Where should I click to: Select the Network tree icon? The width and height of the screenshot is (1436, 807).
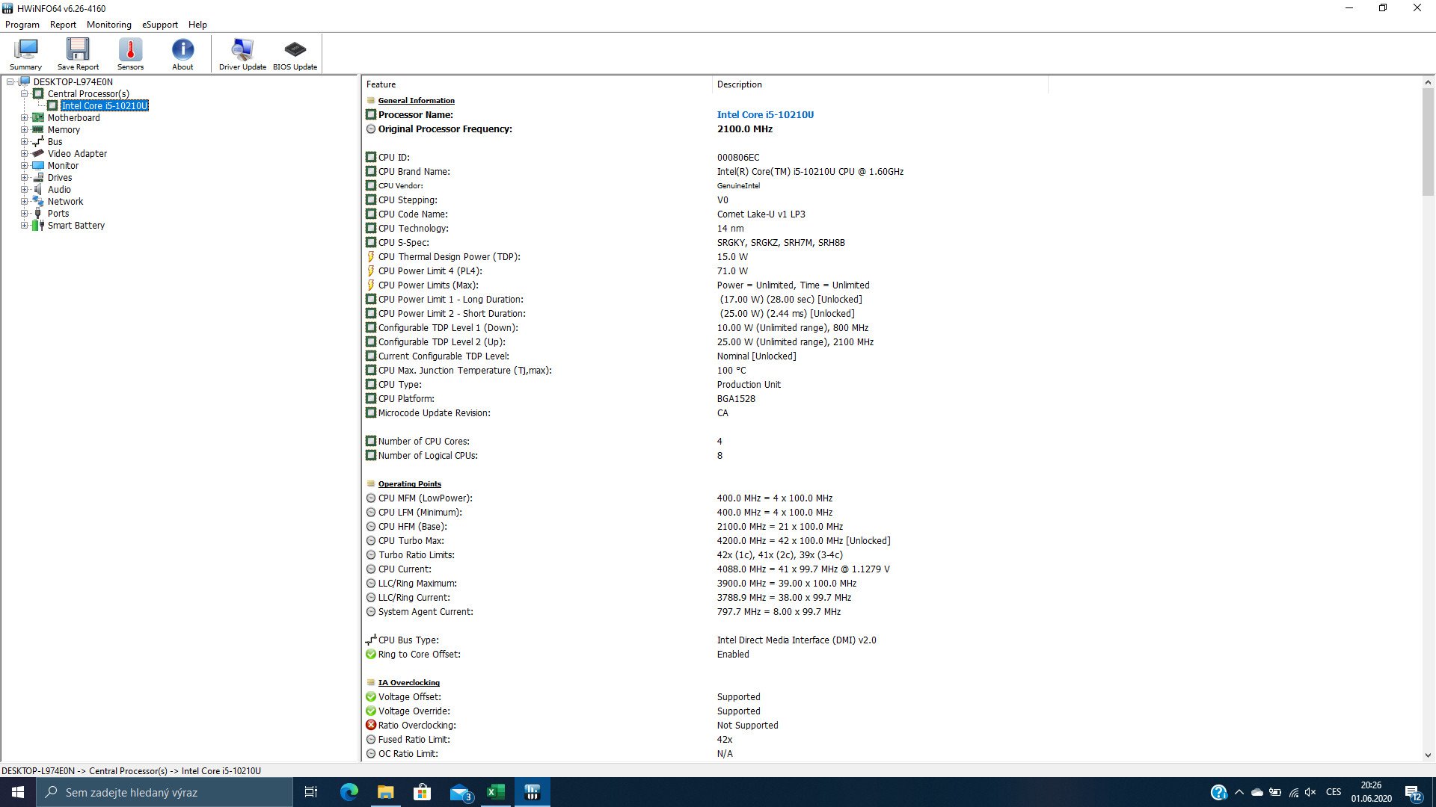[38, 202]
